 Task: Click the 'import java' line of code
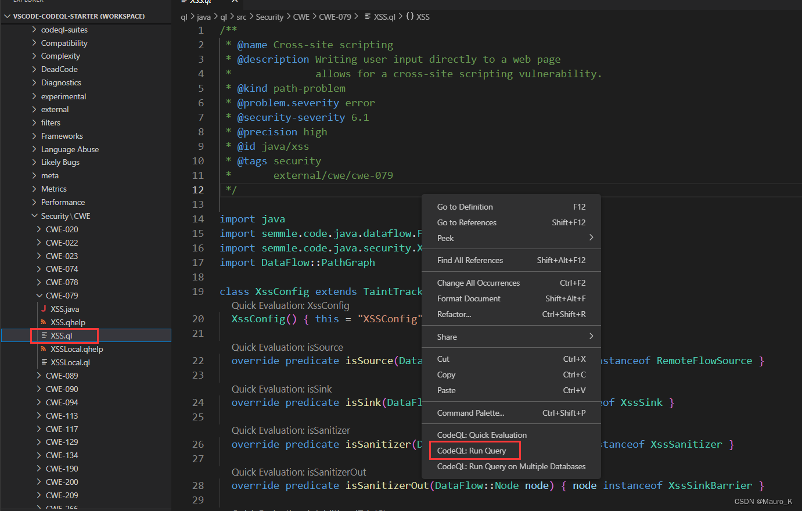pos(253,219)
